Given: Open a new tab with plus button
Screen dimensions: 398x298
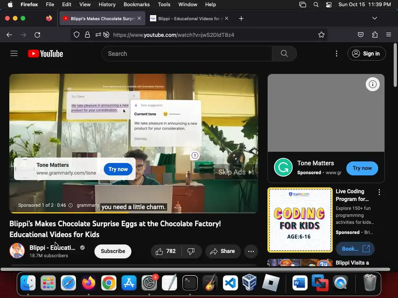Looking at the screenshot, I should point(241,19).
